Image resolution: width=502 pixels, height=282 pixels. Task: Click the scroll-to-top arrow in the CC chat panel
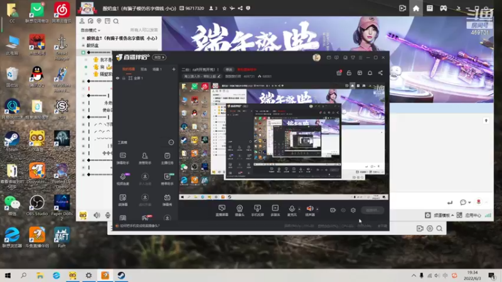[x=486, y=120]
